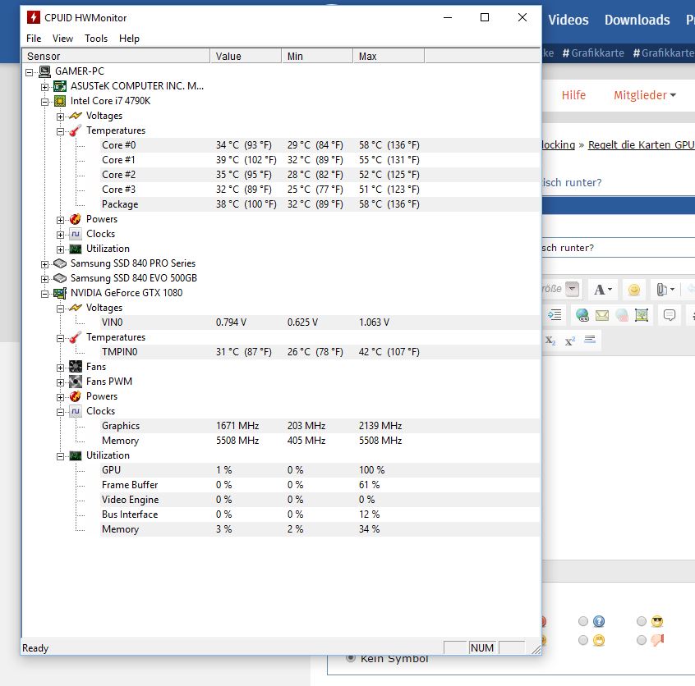Click the thread title input field

click(x=619, y=248)
